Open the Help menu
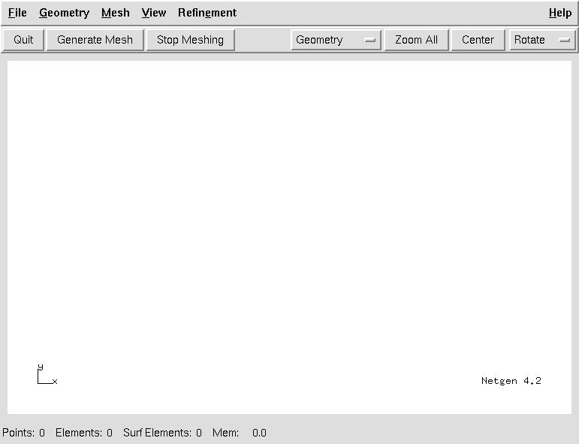579x444 pixels. click(x=559, y=13)
